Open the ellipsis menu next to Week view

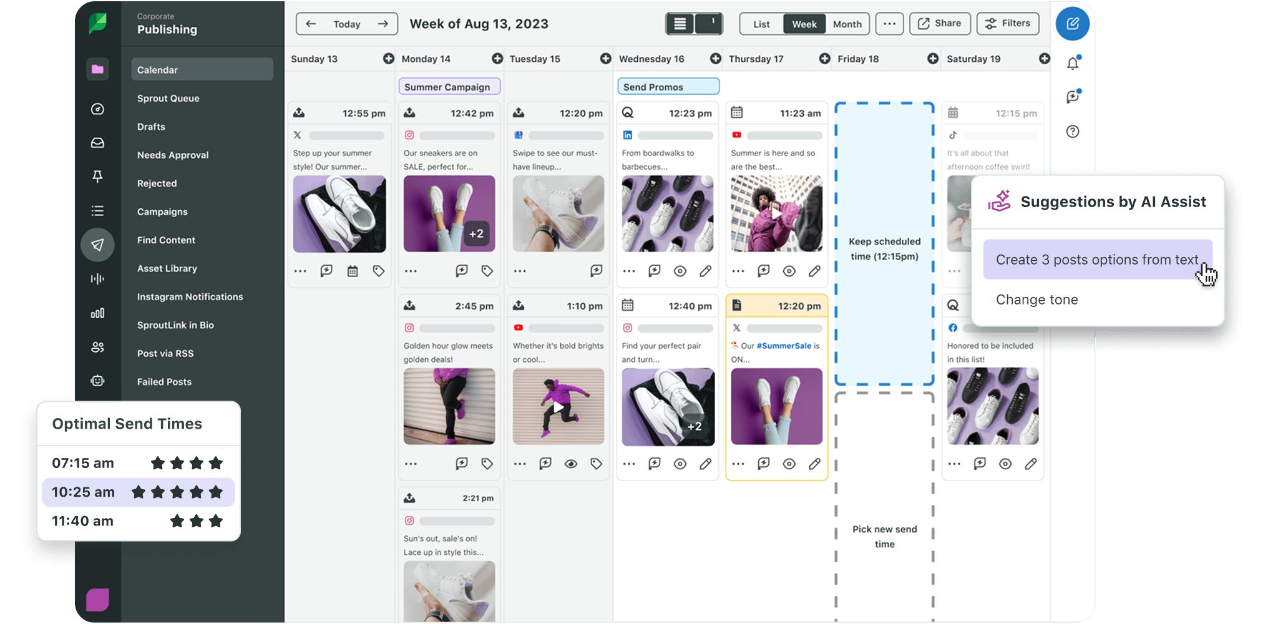(890, 24)
